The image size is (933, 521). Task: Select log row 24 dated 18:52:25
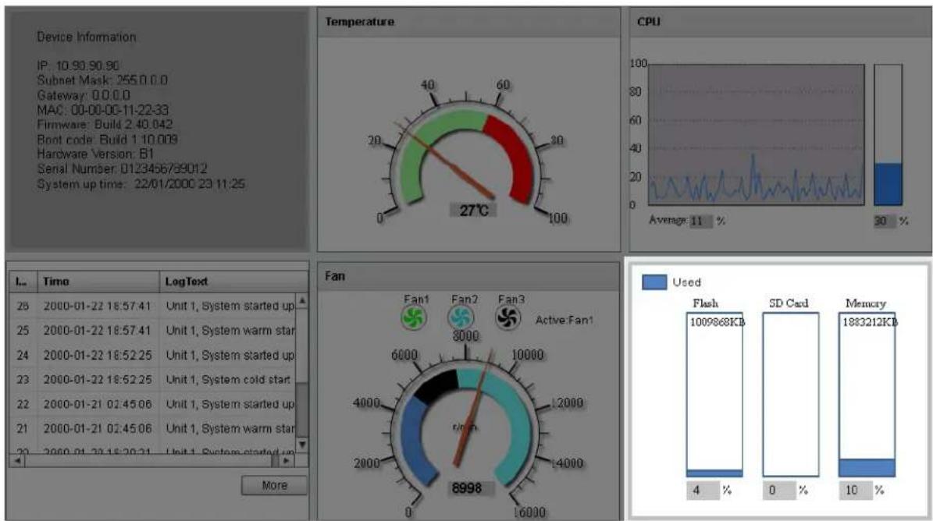(152, 355)
